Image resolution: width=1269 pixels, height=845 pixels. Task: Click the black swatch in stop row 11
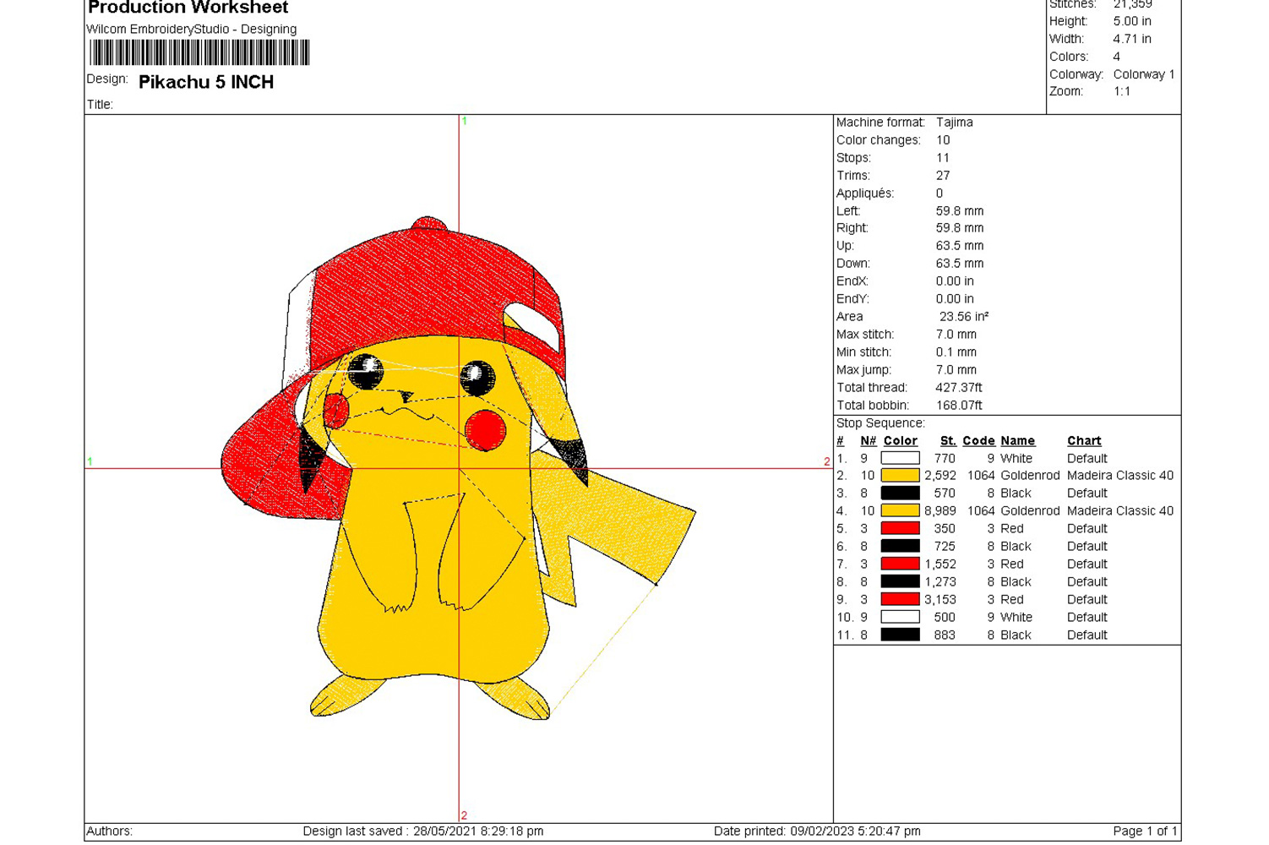pos(900,635)
